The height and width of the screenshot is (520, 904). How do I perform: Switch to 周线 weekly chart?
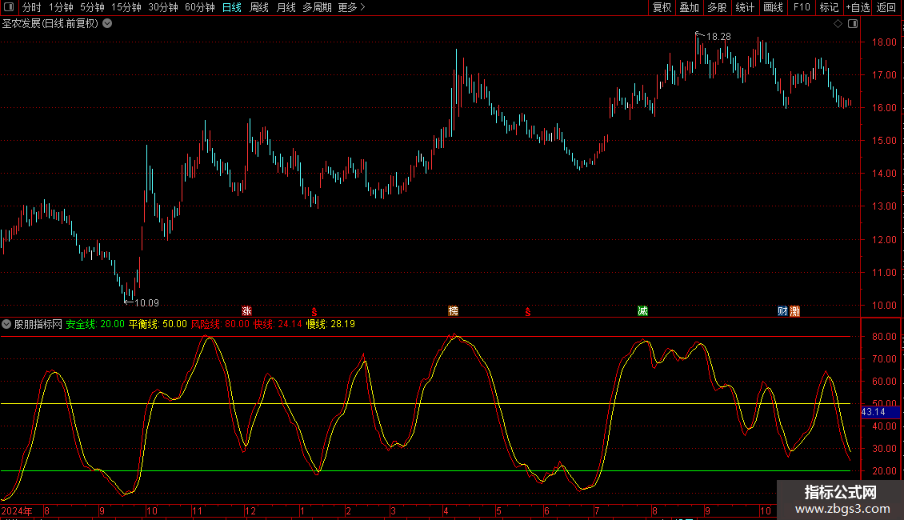259,7
